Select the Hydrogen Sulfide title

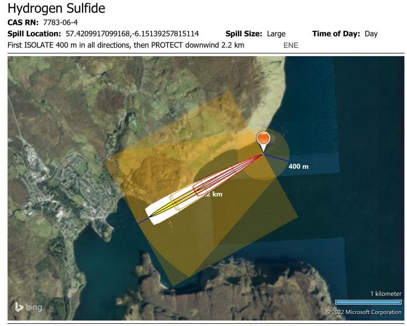point(56,9)
